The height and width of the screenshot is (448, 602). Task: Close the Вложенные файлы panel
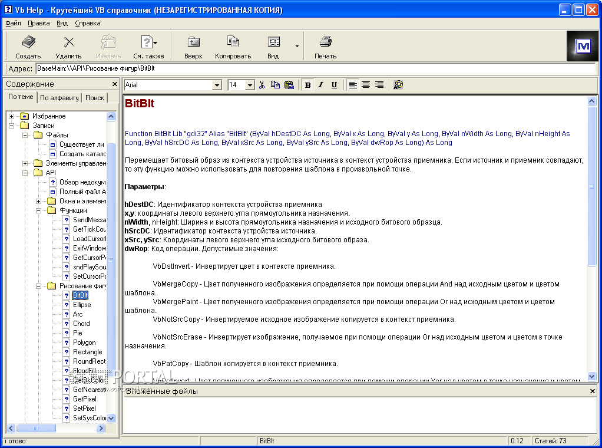point(593,391)
